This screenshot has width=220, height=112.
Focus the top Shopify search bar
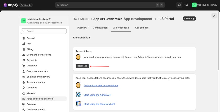pyautogui.click(x=110, y=5)
